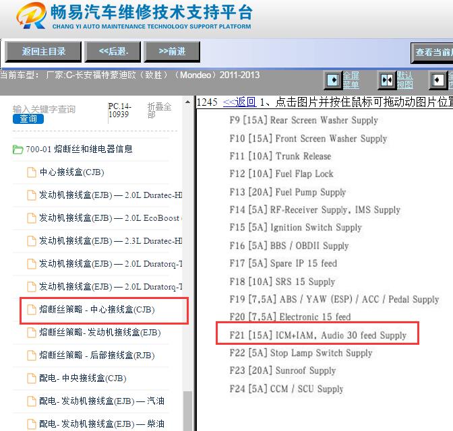
Task: Click the tree panel scroll-up arrow
Action: click(x=188, y=102)
